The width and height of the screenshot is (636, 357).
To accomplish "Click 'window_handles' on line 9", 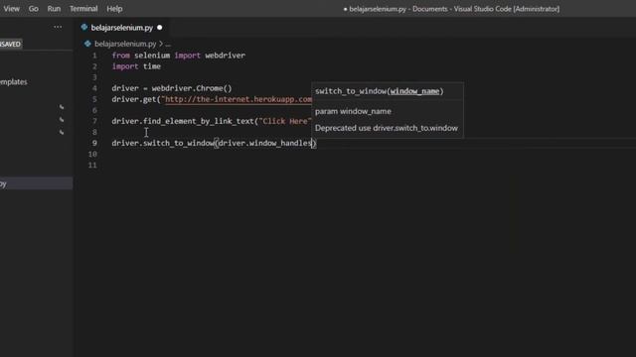I will (280, 143).
